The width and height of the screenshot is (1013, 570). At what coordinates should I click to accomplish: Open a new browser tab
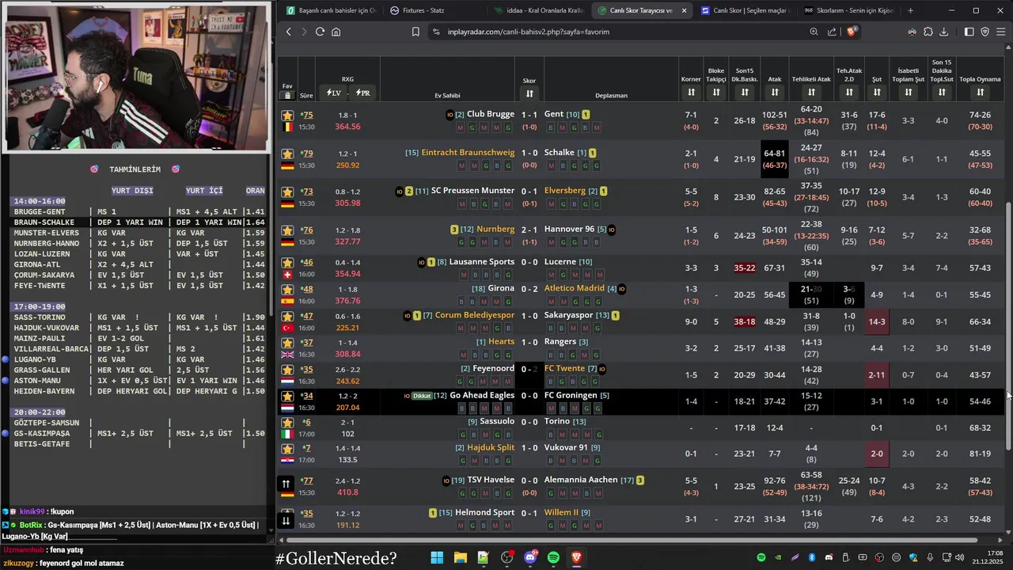[x=910, y=10]
